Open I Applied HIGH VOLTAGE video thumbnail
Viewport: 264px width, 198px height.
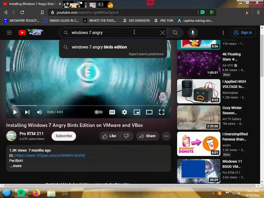199,91
